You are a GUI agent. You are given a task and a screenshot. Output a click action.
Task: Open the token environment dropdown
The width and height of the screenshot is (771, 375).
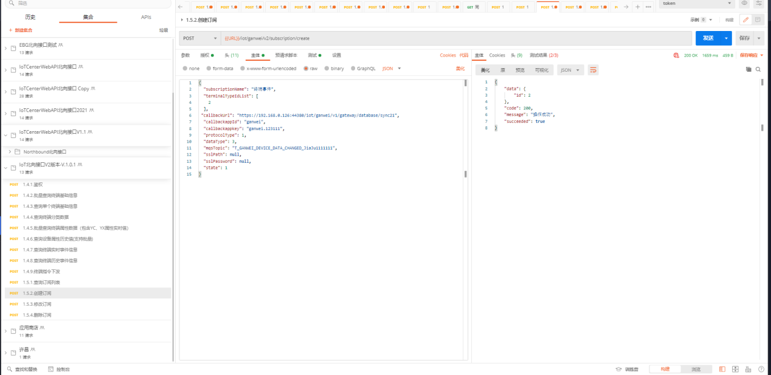[697, 4]
